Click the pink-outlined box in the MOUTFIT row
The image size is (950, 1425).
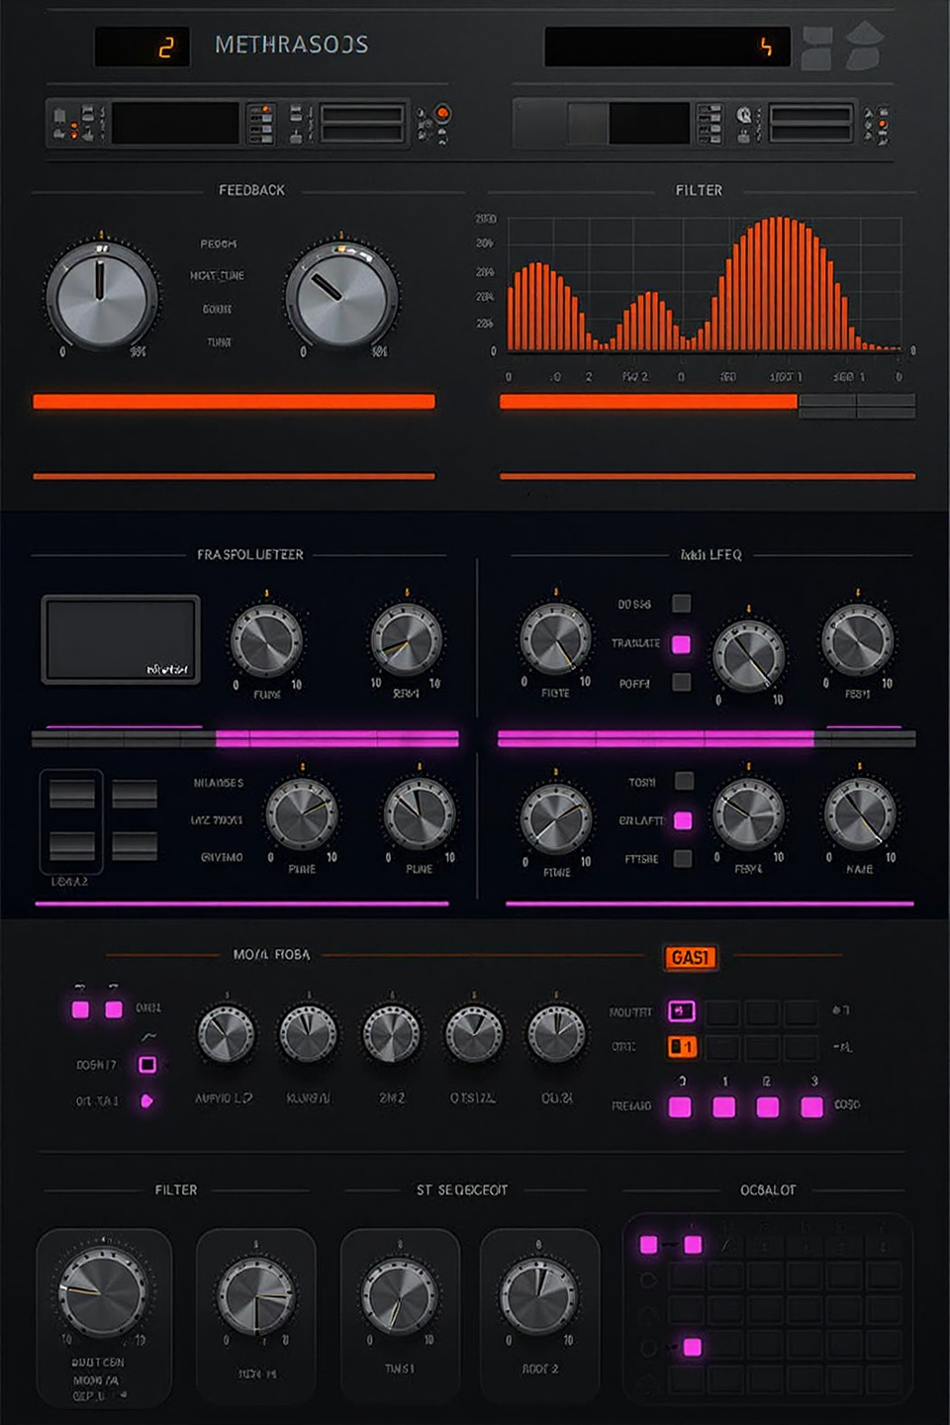(x=682, y=1011)
